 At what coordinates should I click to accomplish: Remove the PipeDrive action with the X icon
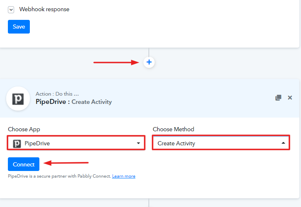pos(290,98)
